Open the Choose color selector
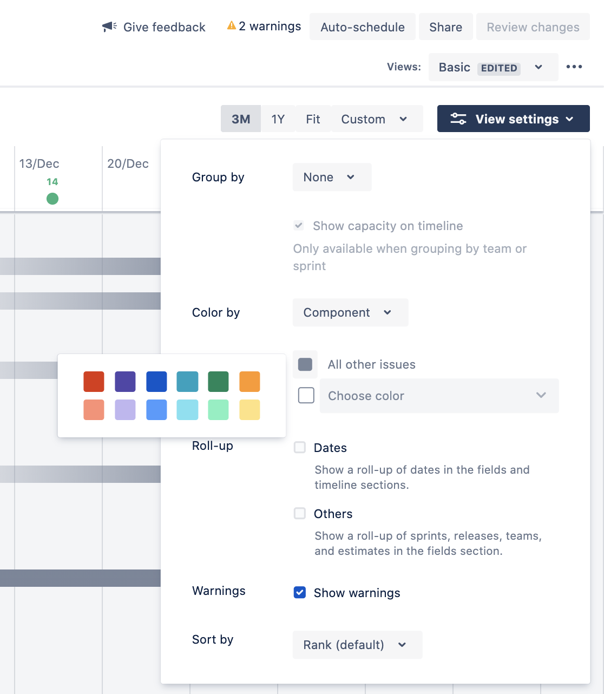This screenshot has width=604, height=694. (x=438, y=396)
